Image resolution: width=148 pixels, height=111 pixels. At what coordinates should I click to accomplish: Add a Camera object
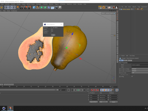coord(56,7)
